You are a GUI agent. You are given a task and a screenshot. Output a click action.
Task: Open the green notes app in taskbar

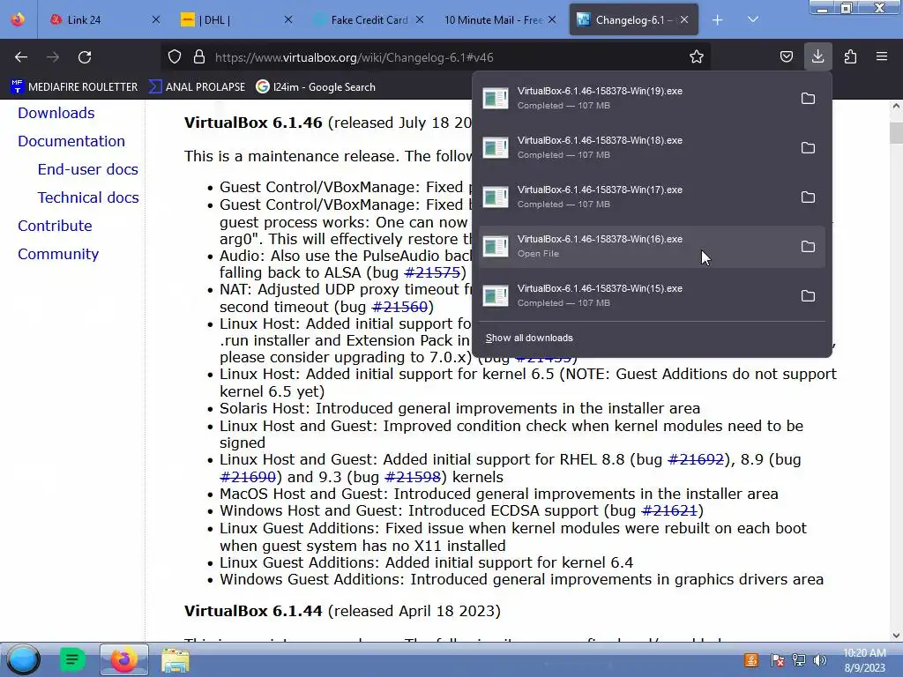point(72,659)
